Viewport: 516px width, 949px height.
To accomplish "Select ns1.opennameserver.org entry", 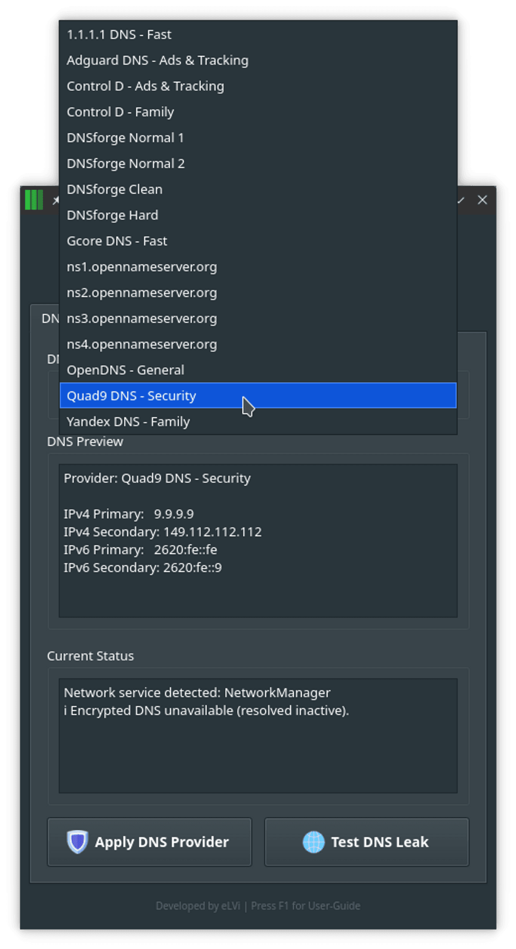I will (x=141, y=267).
